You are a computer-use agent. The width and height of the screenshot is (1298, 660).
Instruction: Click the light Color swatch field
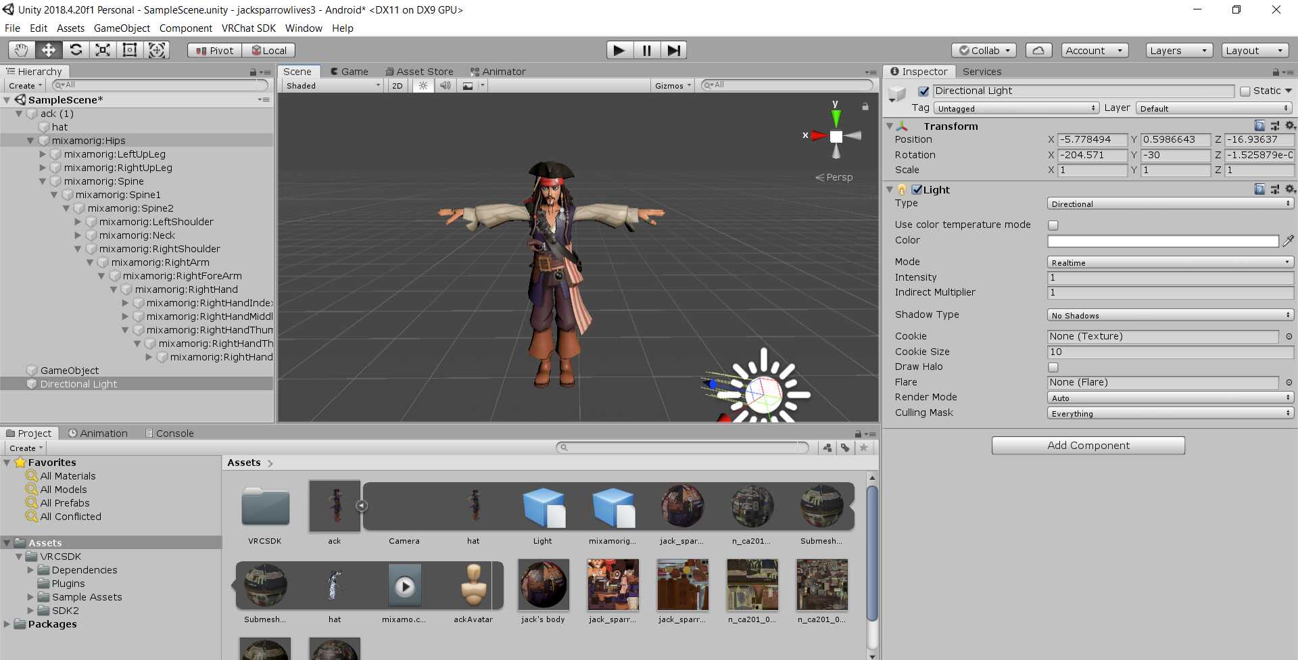tap(1163, 241)
